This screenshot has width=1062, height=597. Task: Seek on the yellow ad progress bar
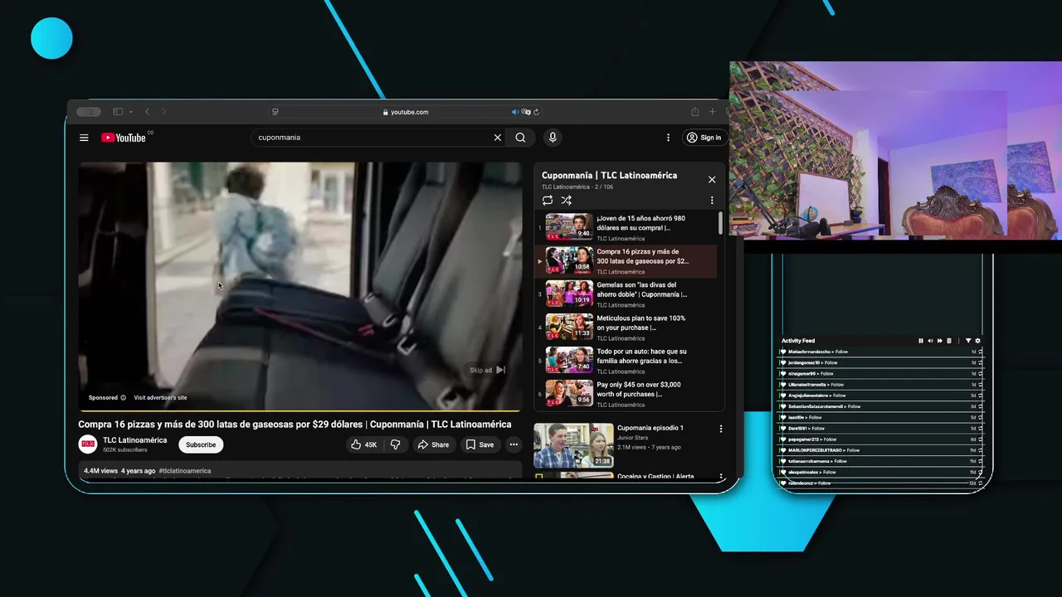[300, 410]
